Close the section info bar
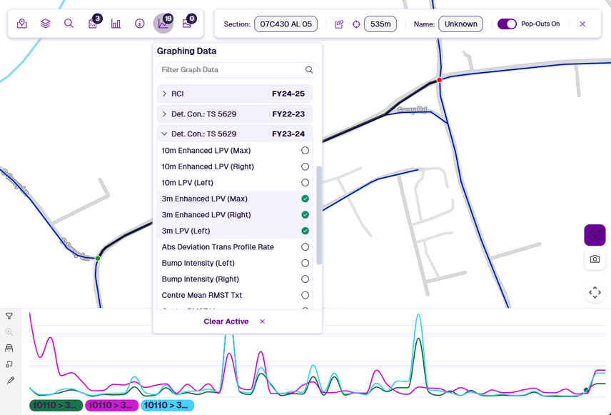The height and width of the screenshot is (415, 611). (x=582, y=24)
